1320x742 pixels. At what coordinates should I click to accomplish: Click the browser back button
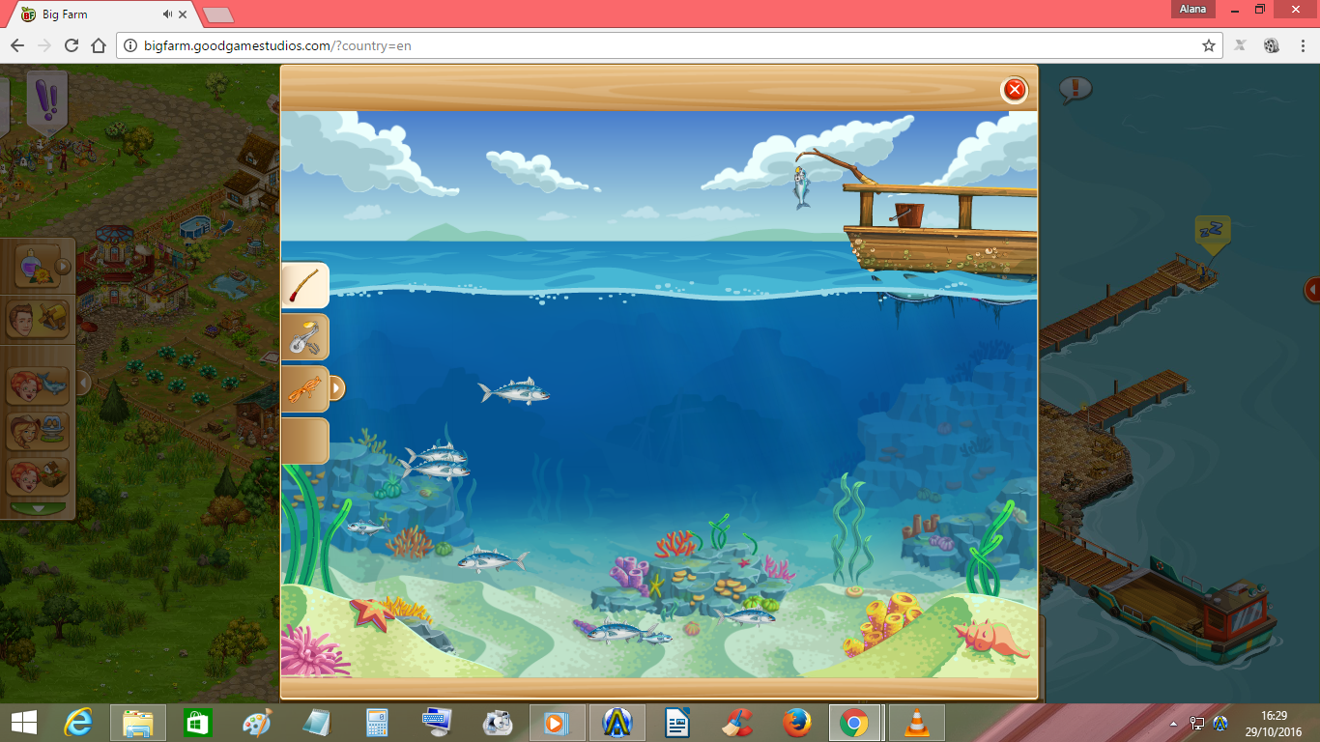point(17,45)
